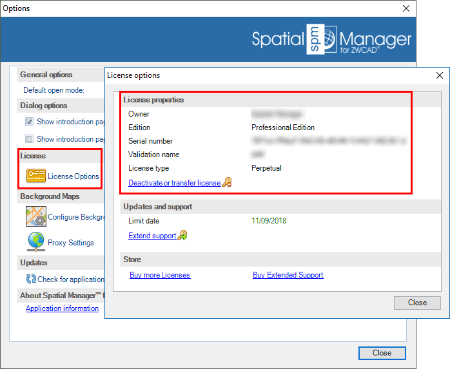Click the Proxy Settings globe icon
The height and width of the screenshot is (369, 450).
coord(35,242)
